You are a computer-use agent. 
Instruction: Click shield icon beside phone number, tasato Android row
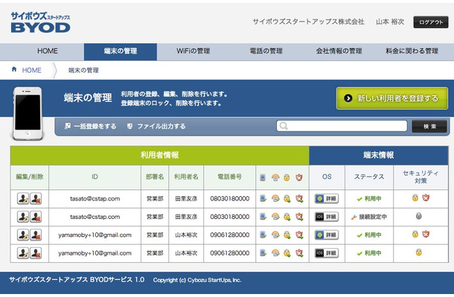click(299, 198)
